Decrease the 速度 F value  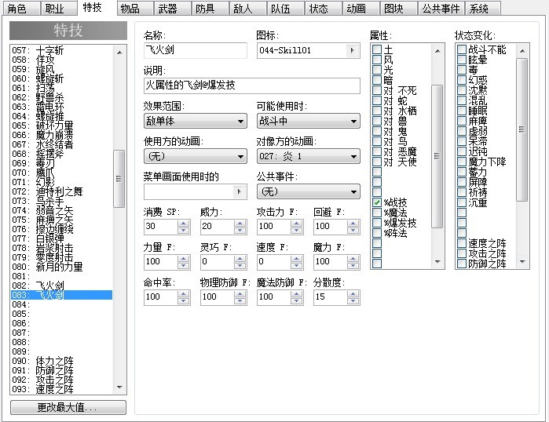297,265
